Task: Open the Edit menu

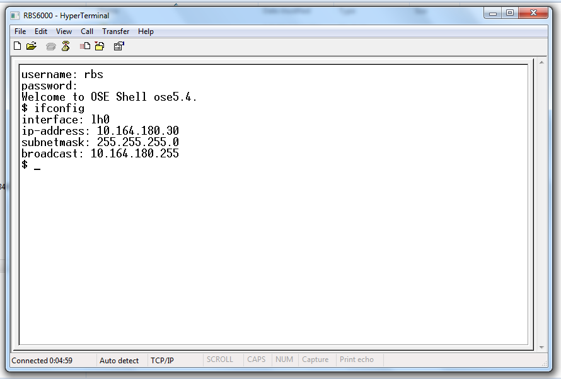Action: pyautogui.click(x=40, y=31)
